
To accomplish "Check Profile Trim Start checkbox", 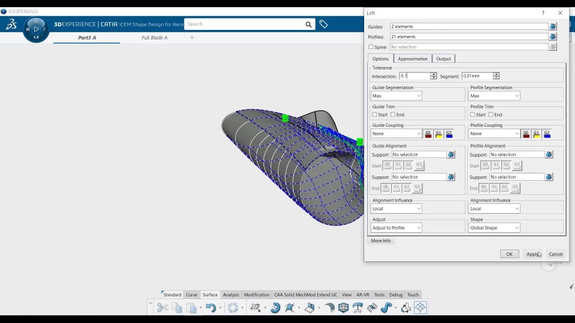I will pos(473,115).
